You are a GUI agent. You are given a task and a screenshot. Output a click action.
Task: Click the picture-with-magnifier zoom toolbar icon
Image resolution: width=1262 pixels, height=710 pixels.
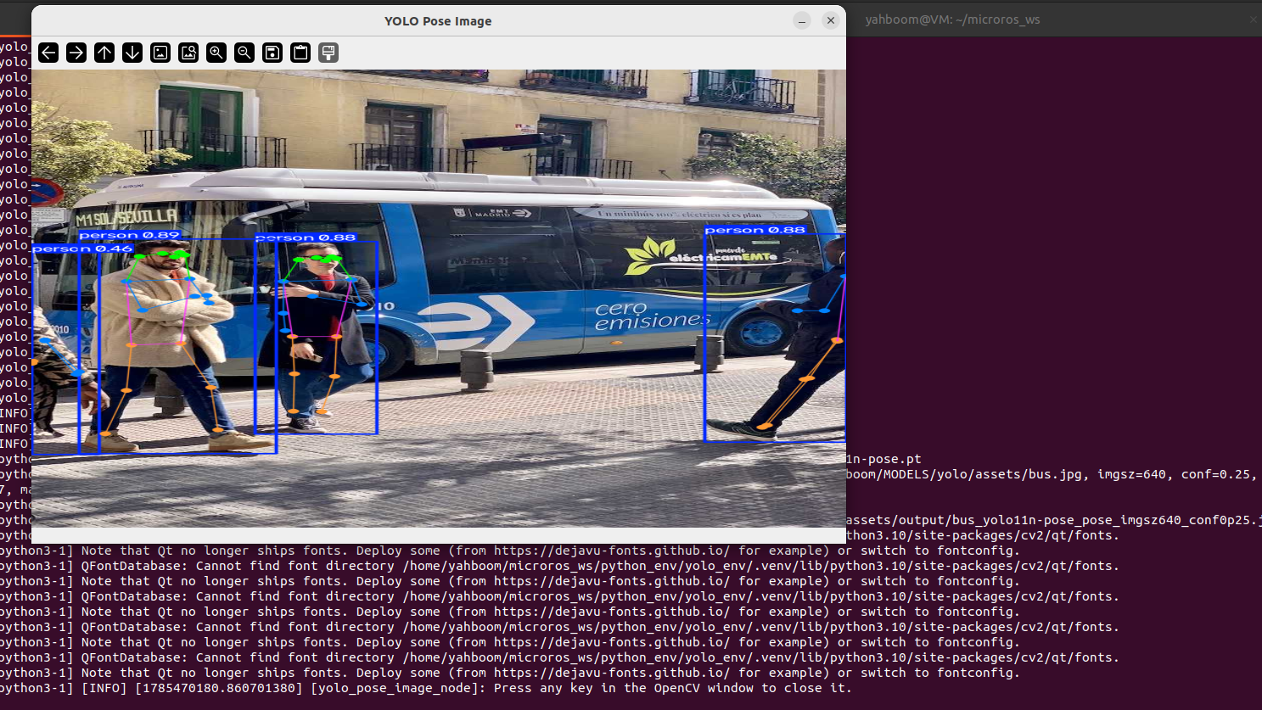(188, 53)
